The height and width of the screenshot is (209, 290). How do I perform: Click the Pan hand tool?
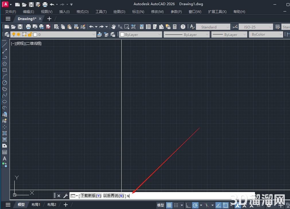pyautogui.click(x=114, y=27)
